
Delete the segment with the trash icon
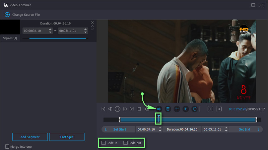168,109
